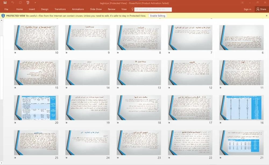Click the transition star icon under slide 8
Image resolution: width=269 pixels, height=165 pixels.
click(118, 53)
